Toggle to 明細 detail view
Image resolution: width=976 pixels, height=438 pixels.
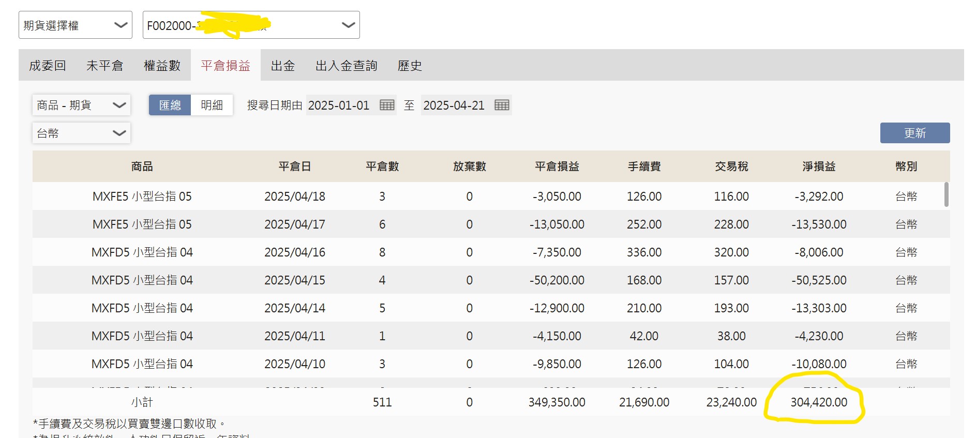tap(212, 105)
